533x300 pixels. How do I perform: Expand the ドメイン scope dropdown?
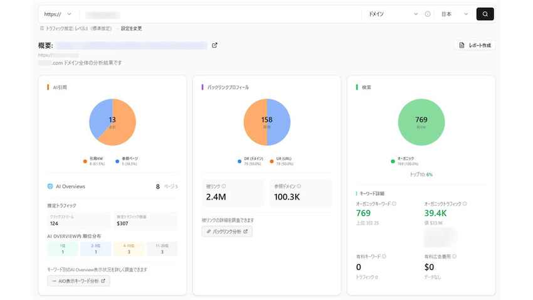click(x=393, y=14)
